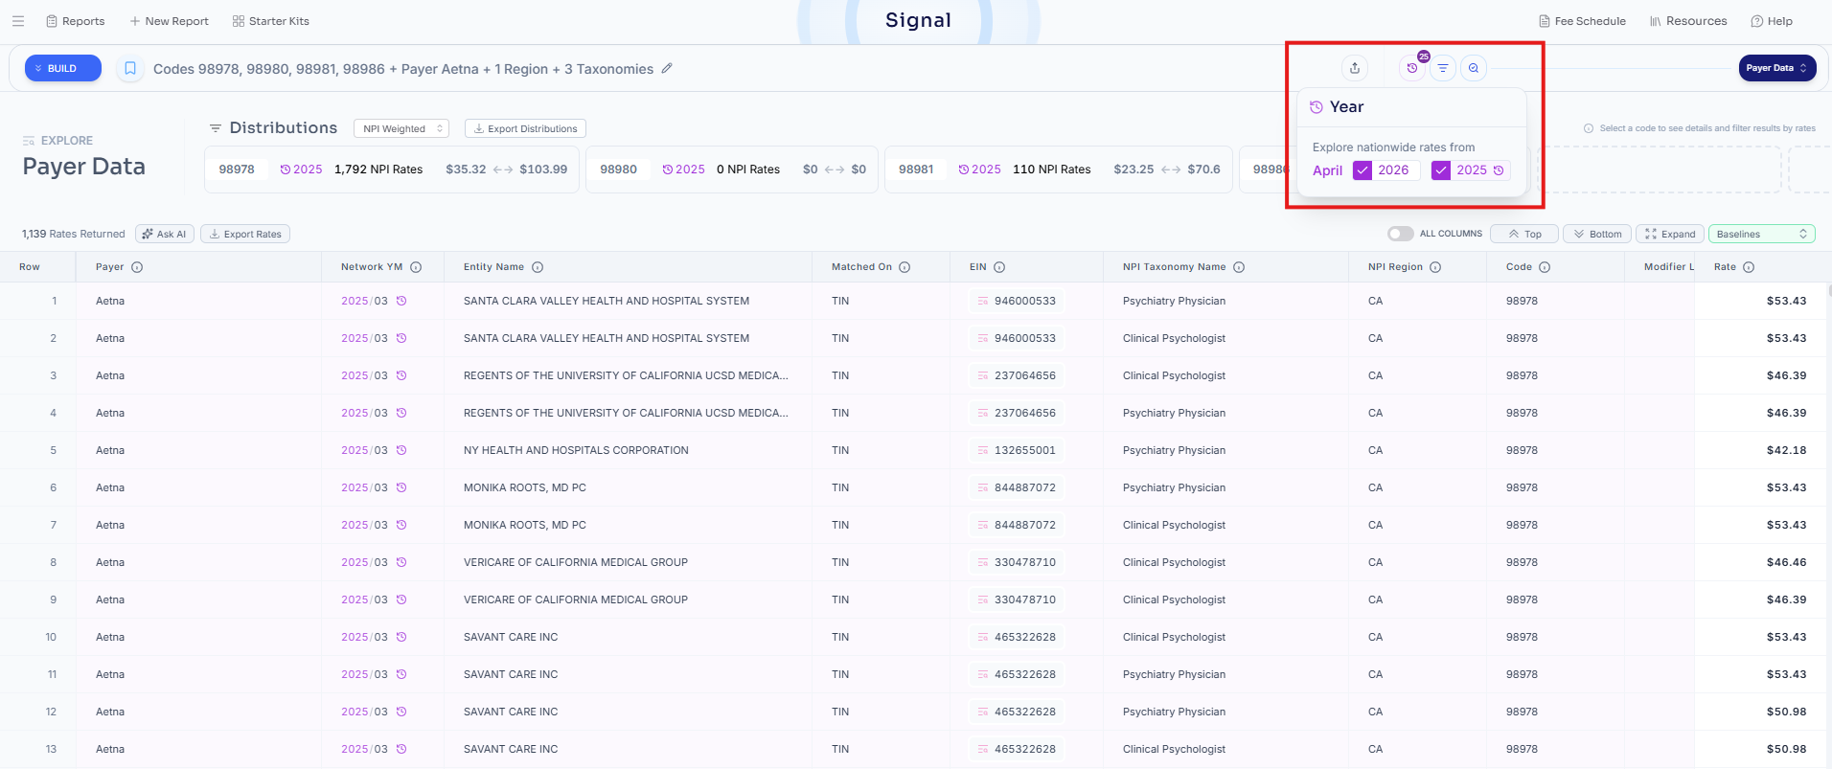Click the Export Distributions button
This screenshot has width=1832, height=769.
click(525, 128)
